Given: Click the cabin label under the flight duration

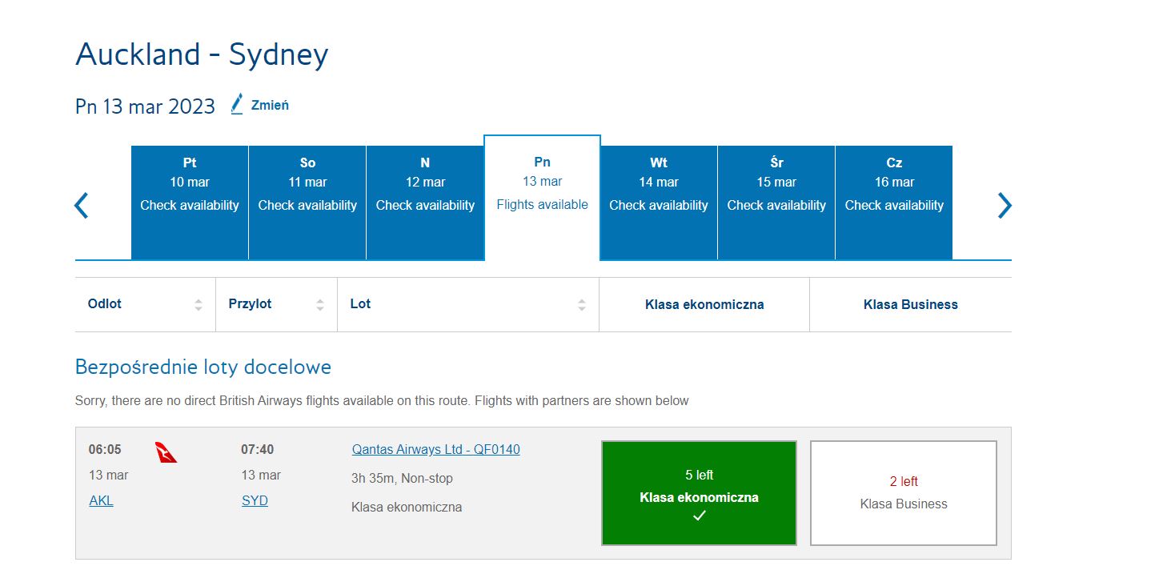Looking at the screenshot, I should tap(407, 508).
